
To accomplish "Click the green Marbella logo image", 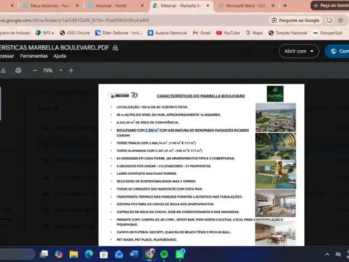I will click(x=275, y=94).
